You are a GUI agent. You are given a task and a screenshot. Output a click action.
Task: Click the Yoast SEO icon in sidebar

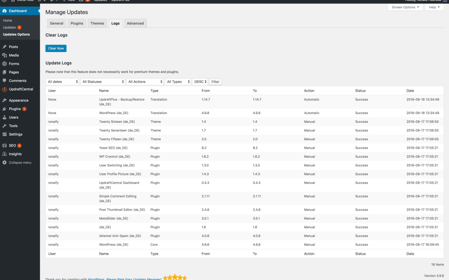[x=4, y=146]
